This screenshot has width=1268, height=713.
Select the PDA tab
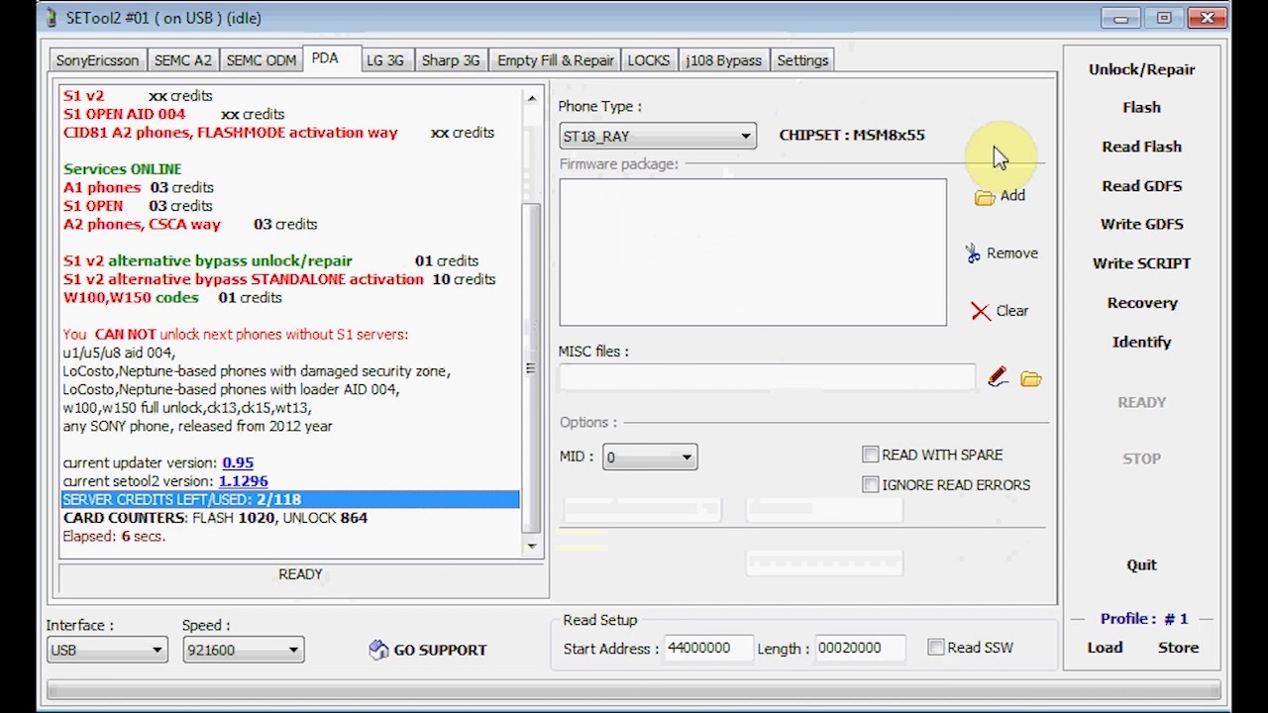pos(325,58)
